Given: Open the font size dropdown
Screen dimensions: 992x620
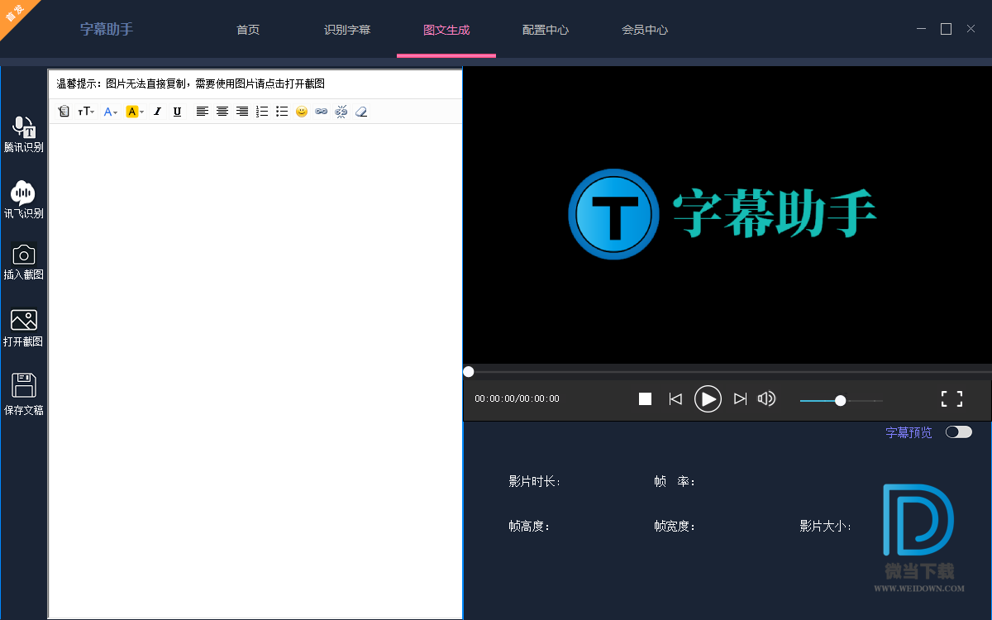Looking at the screenshot, I should 86,112.
